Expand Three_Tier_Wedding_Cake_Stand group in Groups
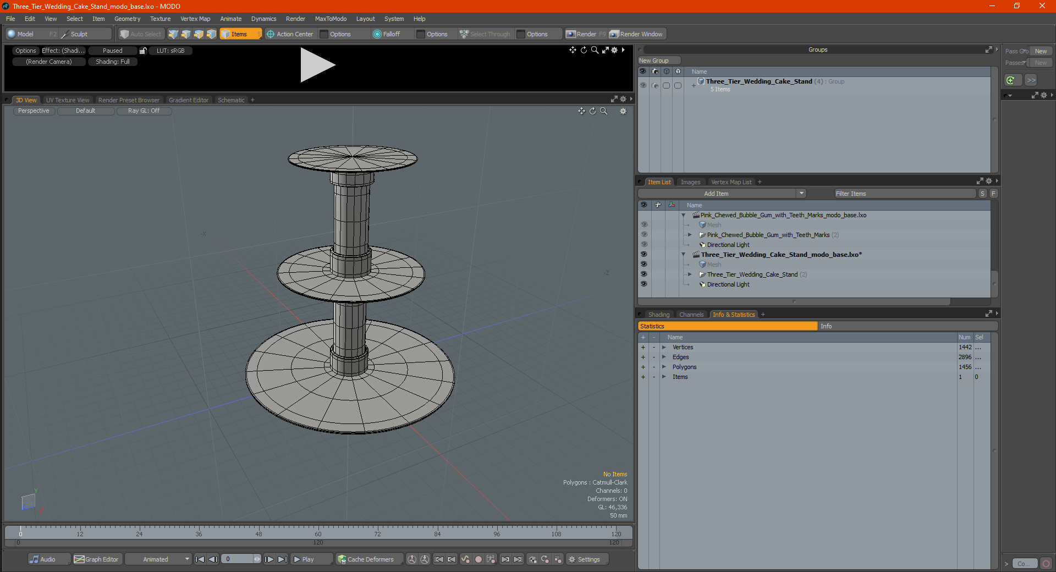 click(694, 85)
